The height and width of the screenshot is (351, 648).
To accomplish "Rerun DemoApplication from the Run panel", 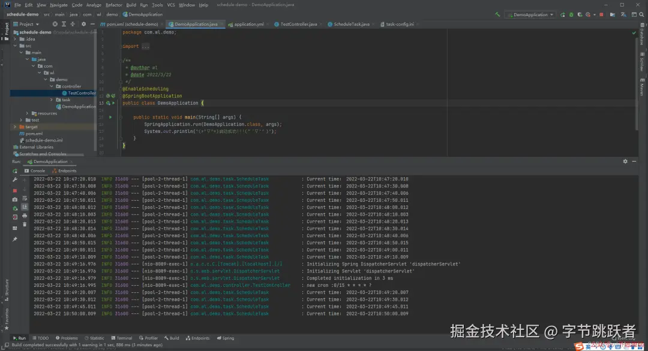I will (15, 171).
